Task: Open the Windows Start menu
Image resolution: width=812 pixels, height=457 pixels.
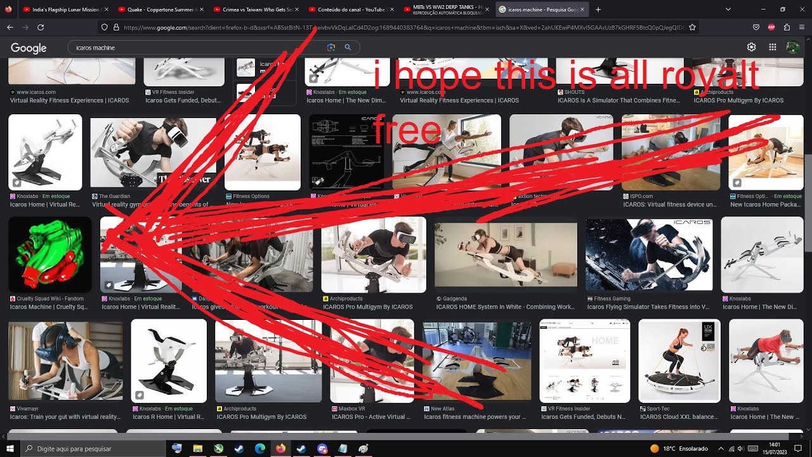Action: (x=10, y=448)
